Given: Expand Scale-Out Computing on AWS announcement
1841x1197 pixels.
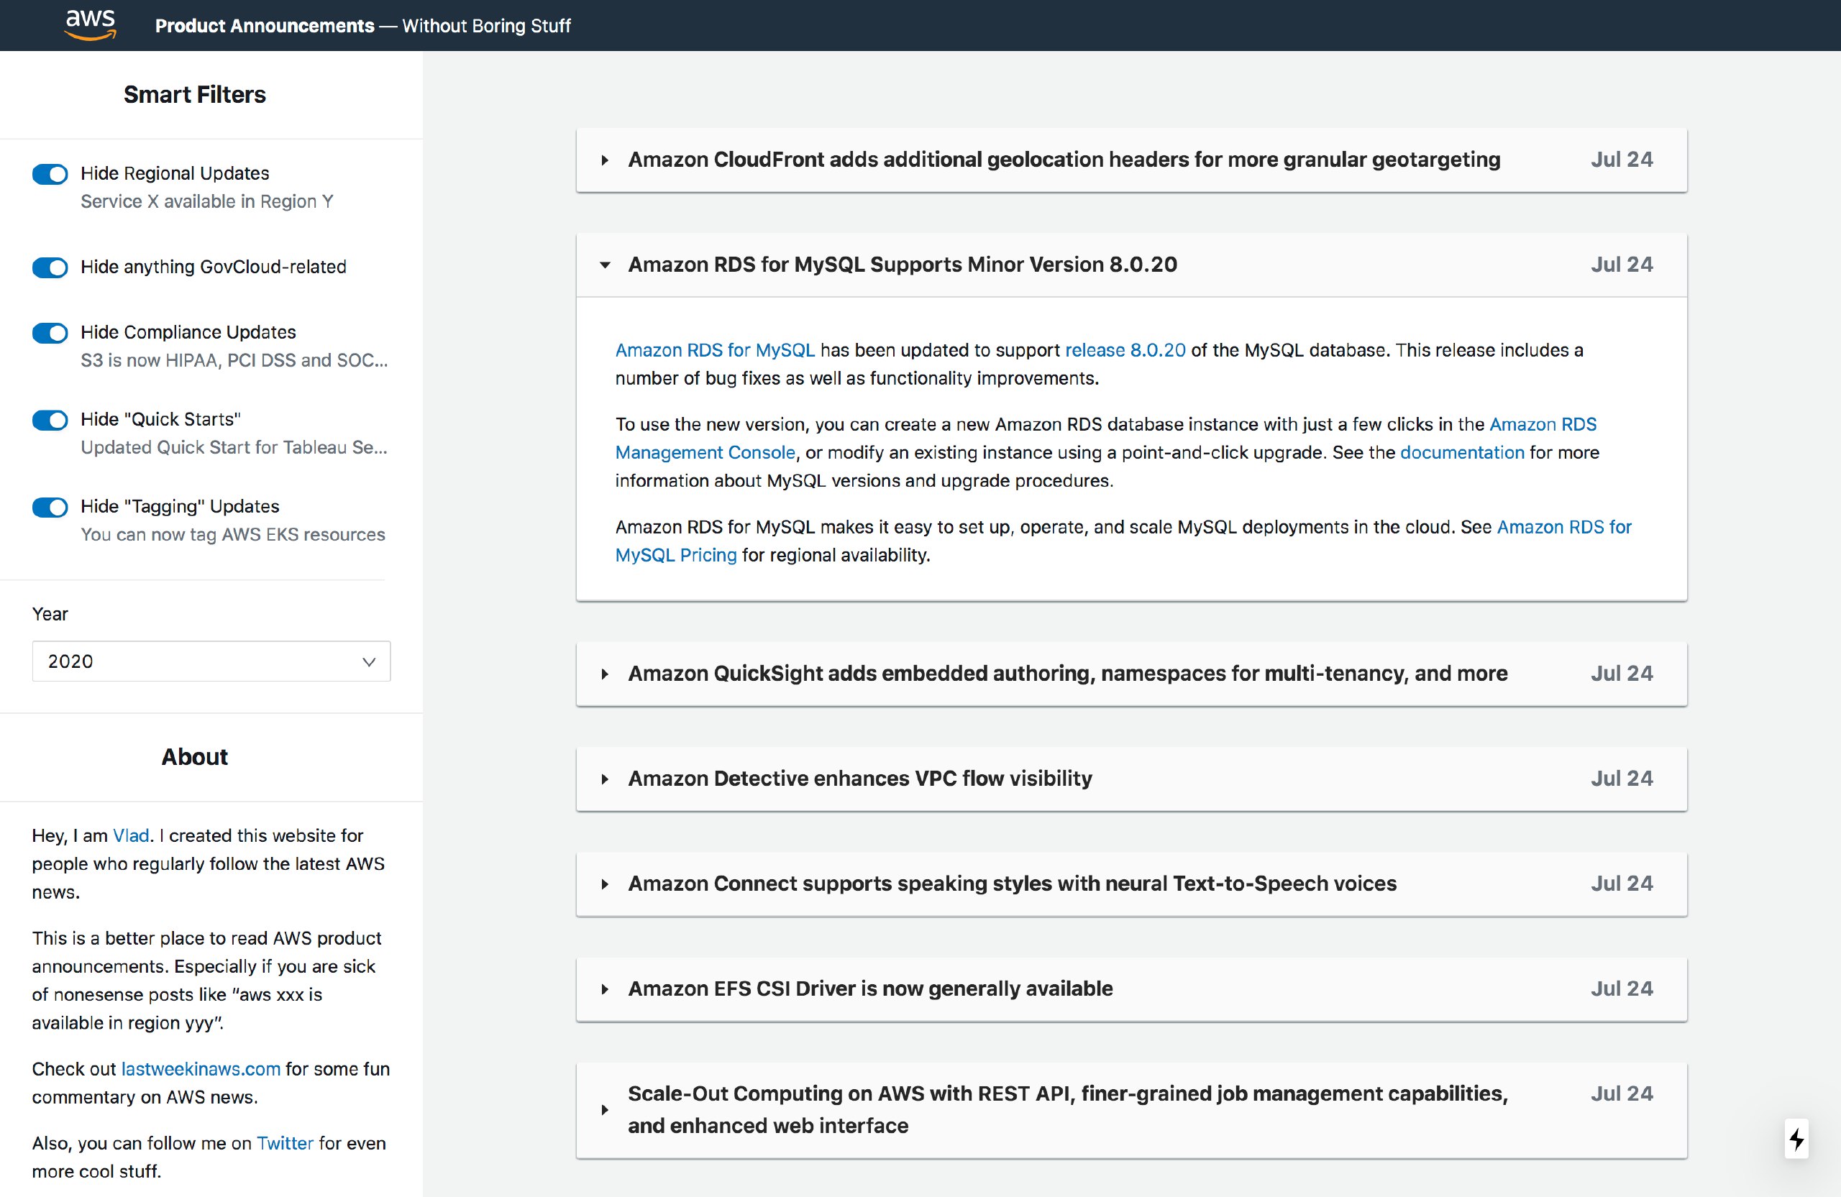Looking at the screenshot, I should tap(1131, 1109).
